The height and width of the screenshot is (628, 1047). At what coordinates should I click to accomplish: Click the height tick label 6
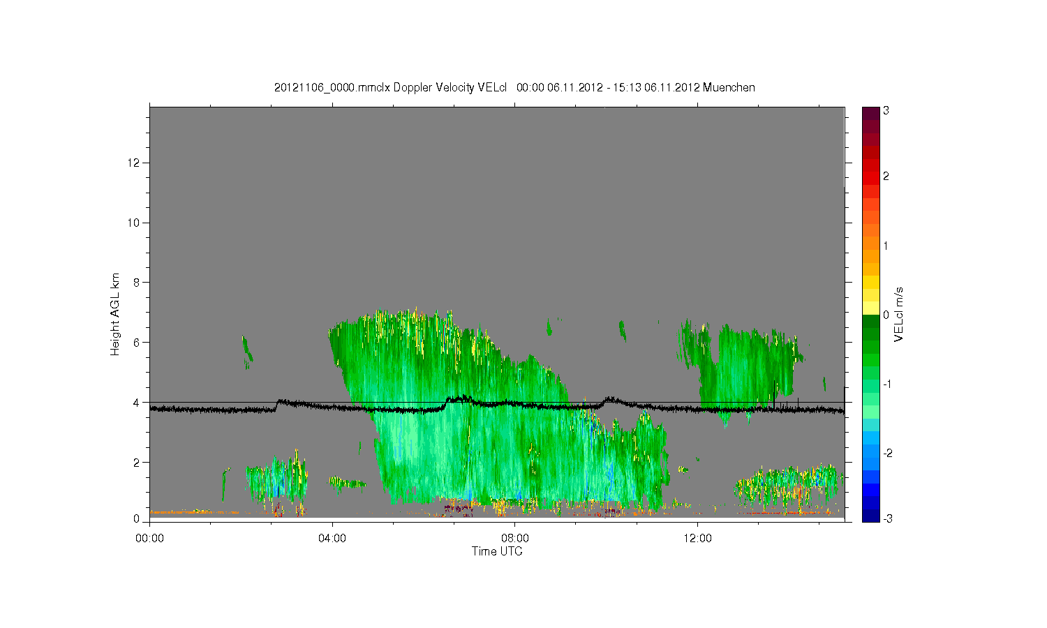coord(137,343)
